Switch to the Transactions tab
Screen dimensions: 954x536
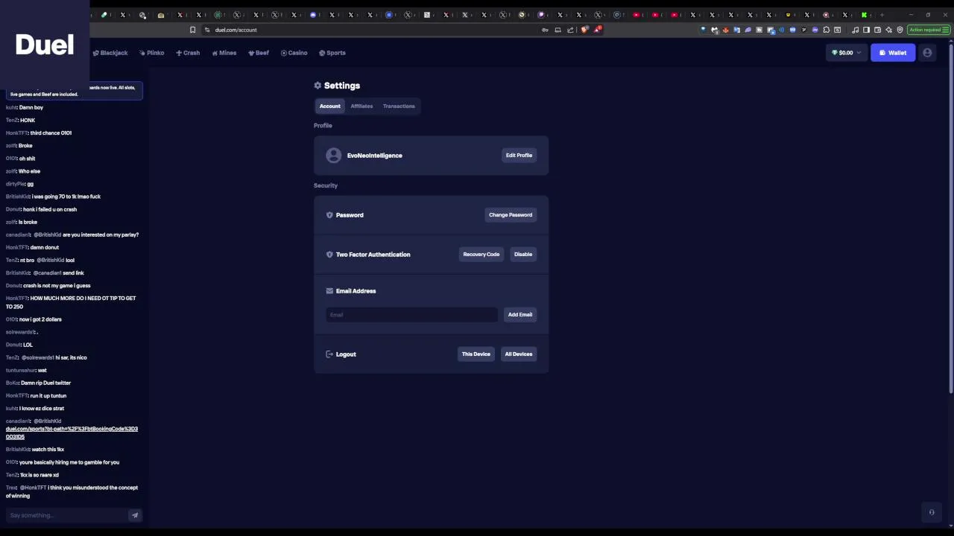tap(399, 106)
